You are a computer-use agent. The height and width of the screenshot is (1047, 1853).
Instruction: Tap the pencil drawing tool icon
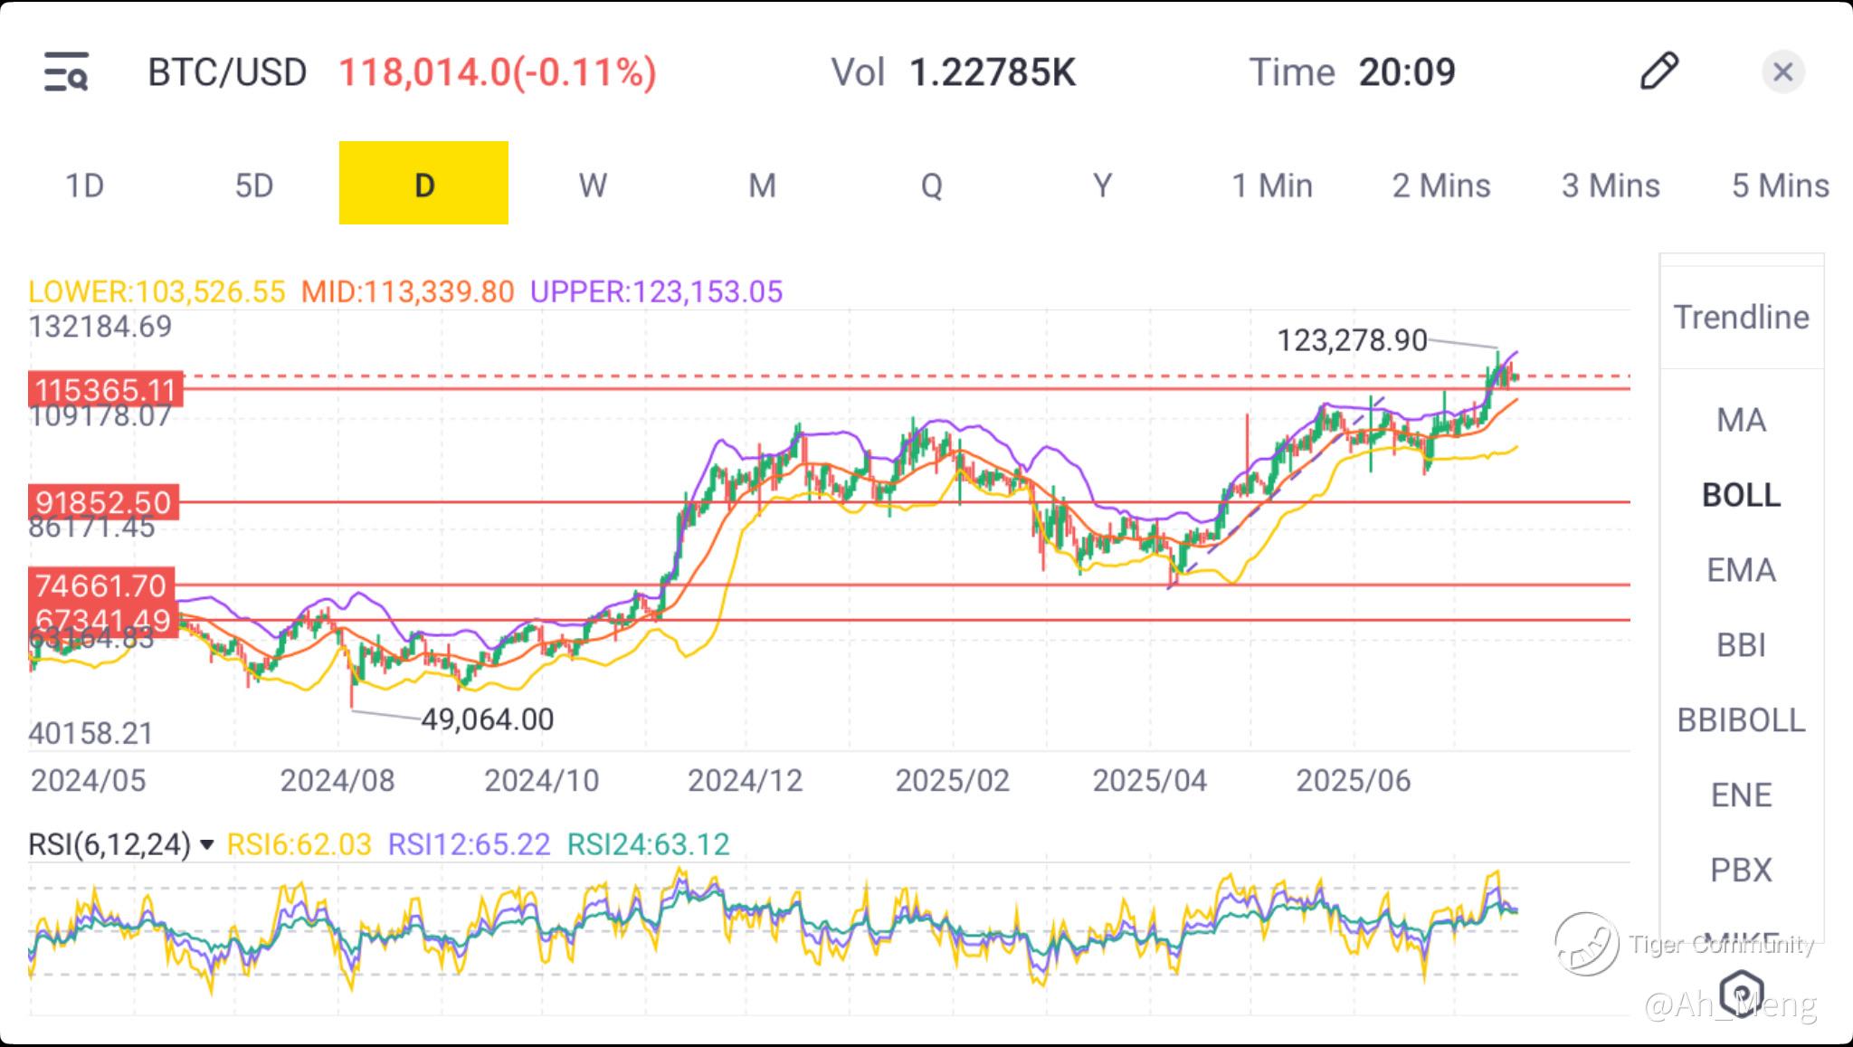1658,71
